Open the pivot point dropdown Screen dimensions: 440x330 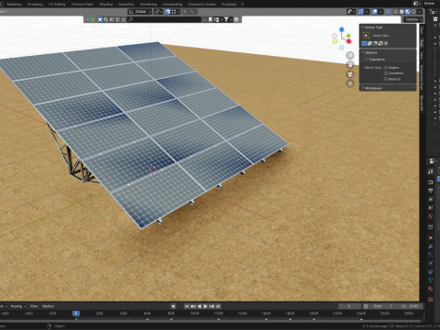159,12
